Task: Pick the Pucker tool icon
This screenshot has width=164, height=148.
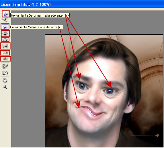Action: [5, 33]
